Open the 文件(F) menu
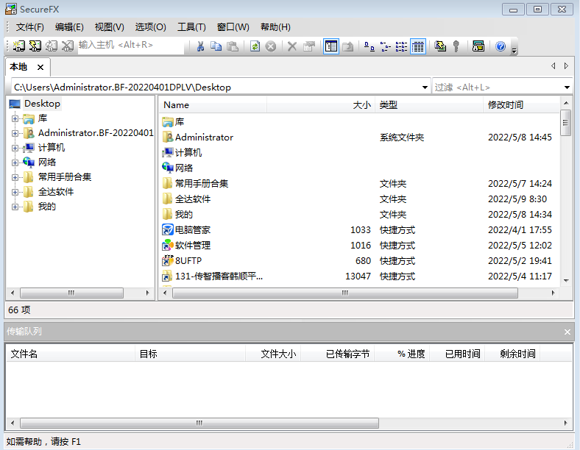The image size is (580, 450). (29, 27)
